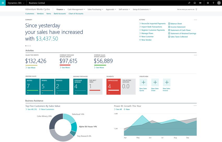Click See More under Overdue Purchase Invoice
The width and height of the screenshot is (222, 142).
click(65, 67)
